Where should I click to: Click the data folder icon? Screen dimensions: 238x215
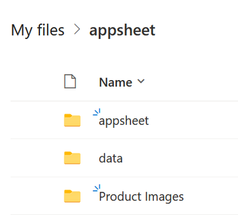tap(72, 158)
